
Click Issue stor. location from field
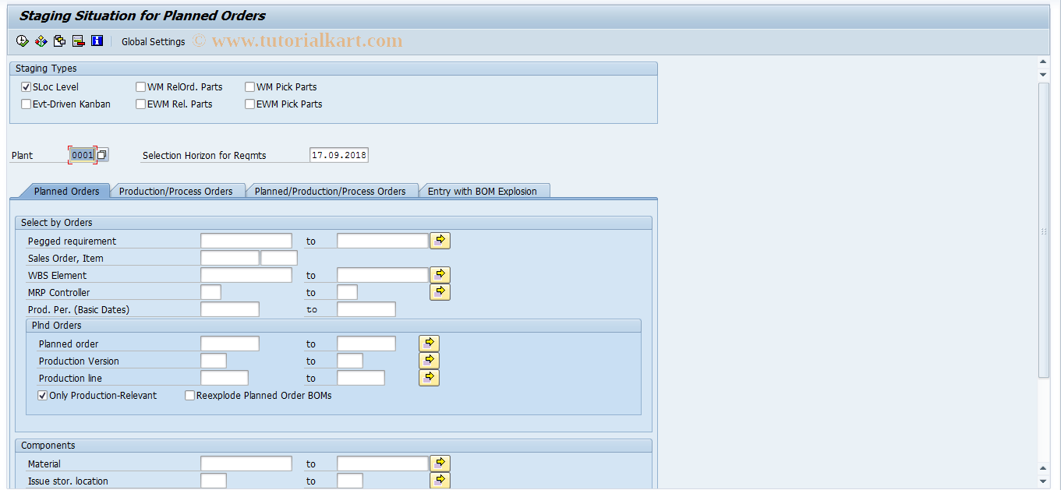tap(214, 481)
